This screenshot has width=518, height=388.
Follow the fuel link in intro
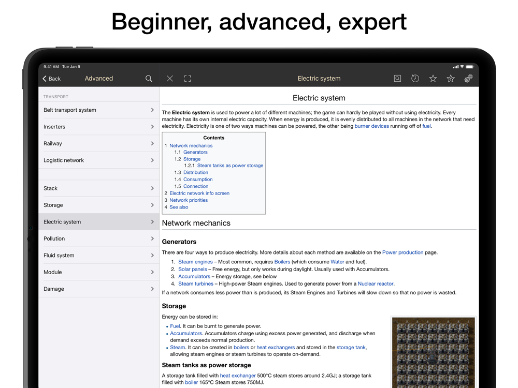(426, 126)
